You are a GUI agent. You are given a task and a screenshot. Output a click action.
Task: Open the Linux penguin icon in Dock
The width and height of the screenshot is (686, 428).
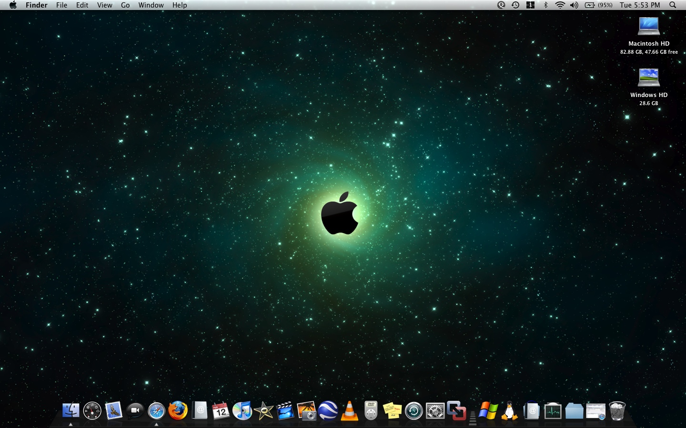click(x=510, y=411)
